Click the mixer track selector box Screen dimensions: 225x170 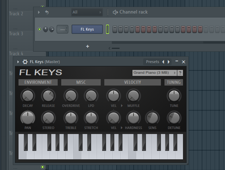[x=62, y=29]
